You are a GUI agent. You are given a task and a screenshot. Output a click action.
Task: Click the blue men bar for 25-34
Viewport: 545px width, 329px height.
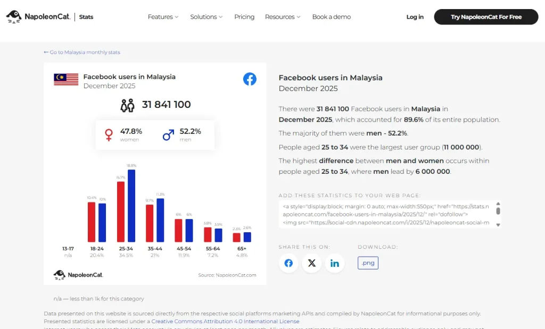coord(131,206)
